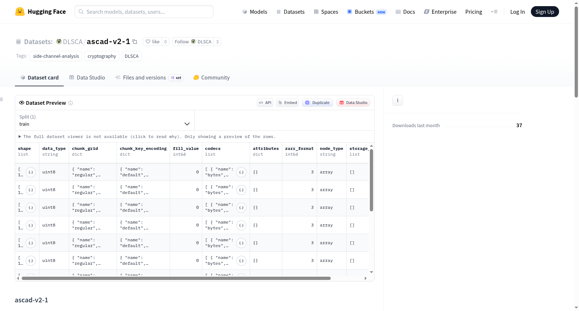Follow the DLSCA organization
The image size is (579, 311).
click(x=193, y=42)
